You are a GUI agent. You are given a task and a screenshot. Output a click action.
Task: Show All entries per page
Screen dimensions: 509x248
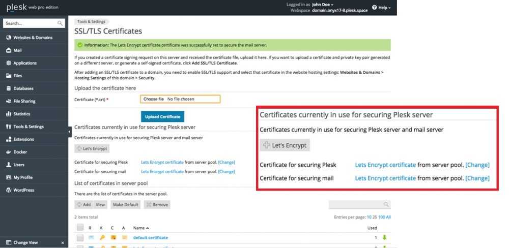tap(388, 217)
